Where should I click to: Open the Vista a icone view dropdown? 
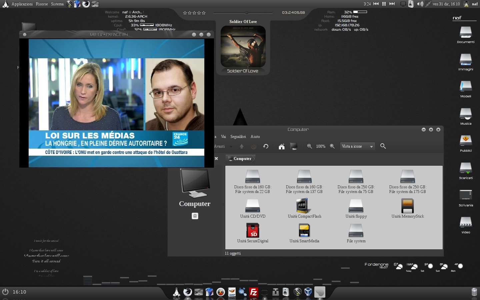coord(358,146)
